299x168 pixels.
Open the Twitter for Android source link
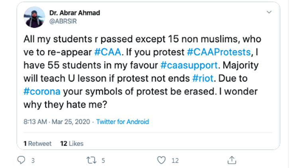pos(123,122)
